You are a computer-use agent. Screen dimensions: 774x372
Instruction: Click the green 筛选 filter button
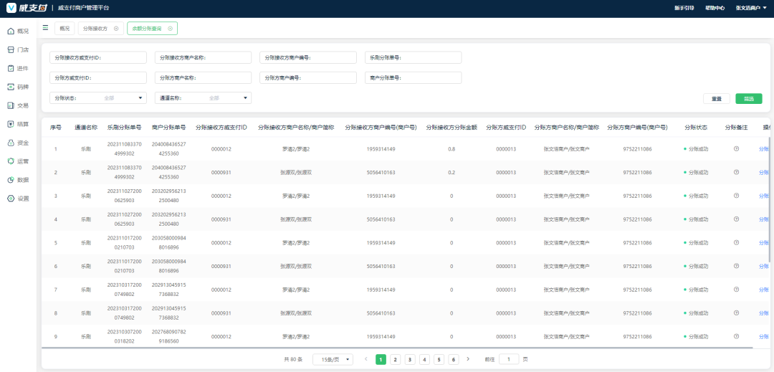click(748, 99)
